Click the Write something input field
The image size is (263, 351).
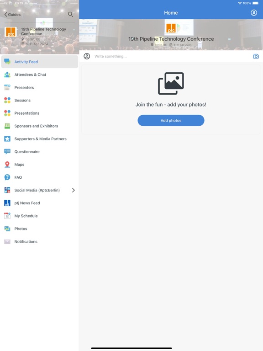click(171, 56)
